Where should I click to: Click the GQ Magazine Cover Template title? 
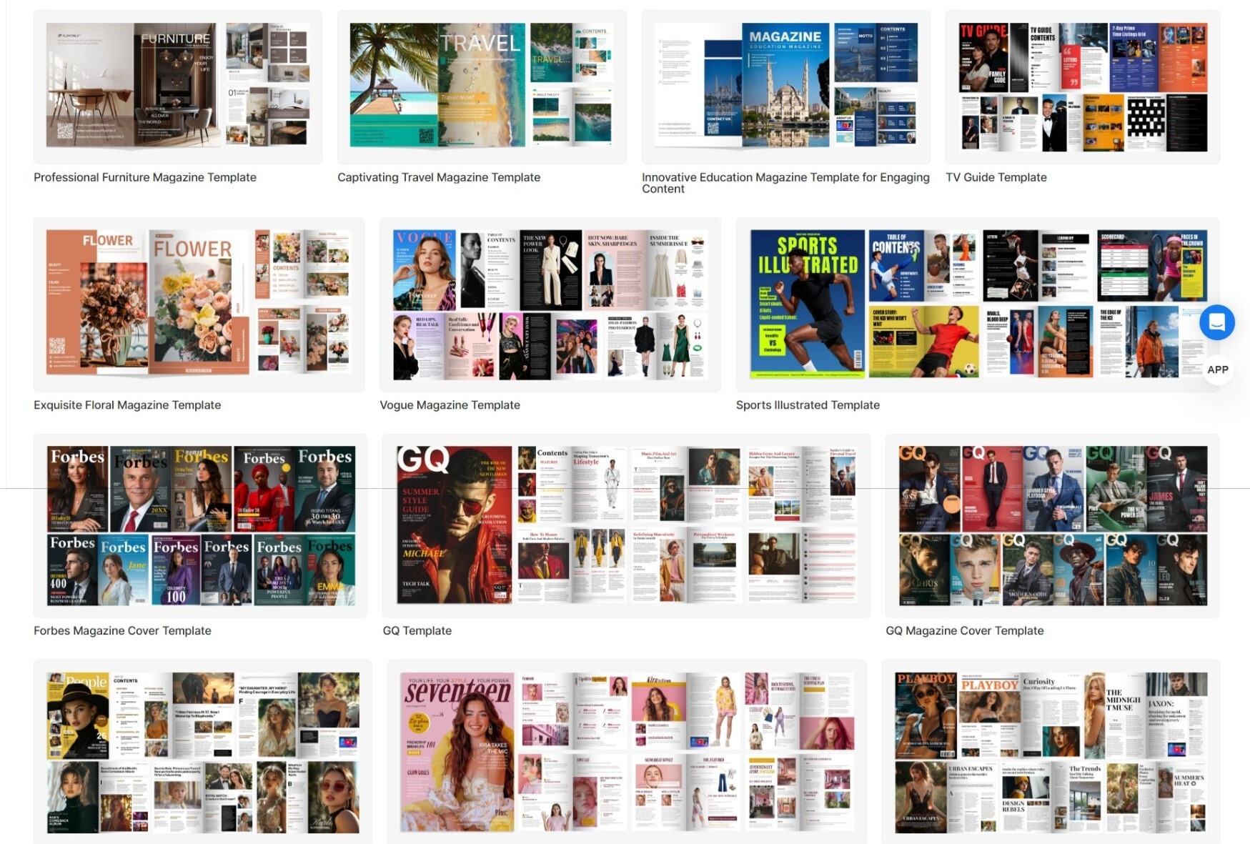coord(965,630)
